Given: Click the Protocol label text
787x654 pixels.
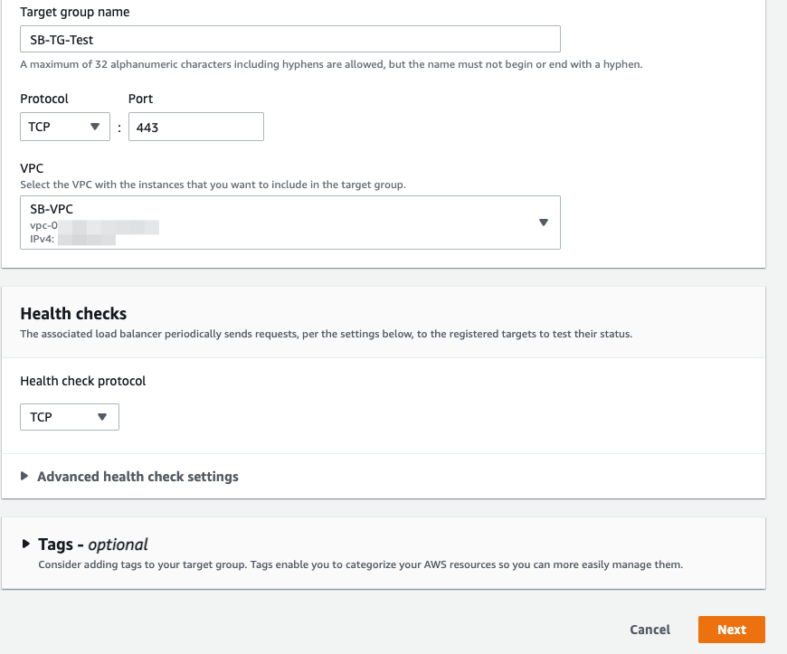Looking at the screenshot, I should 44,99.
